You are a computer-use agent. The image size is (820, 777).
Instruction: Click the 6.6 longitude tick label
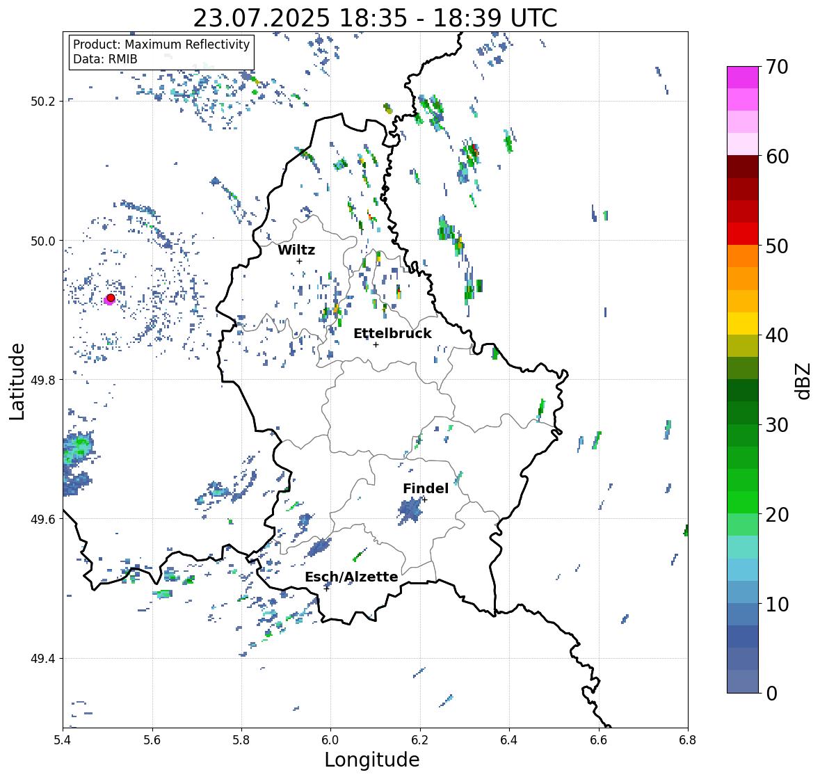pos(598,740)
